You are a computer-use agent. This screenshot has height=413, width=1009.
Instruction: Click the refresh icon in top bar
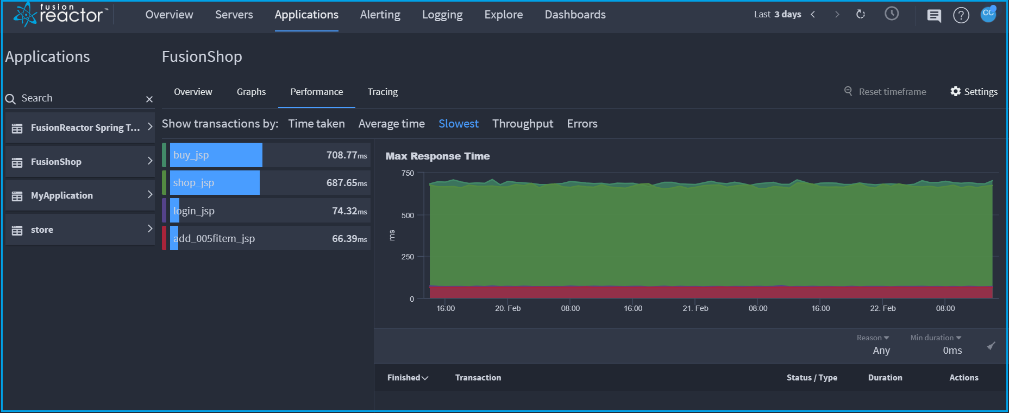861,14
